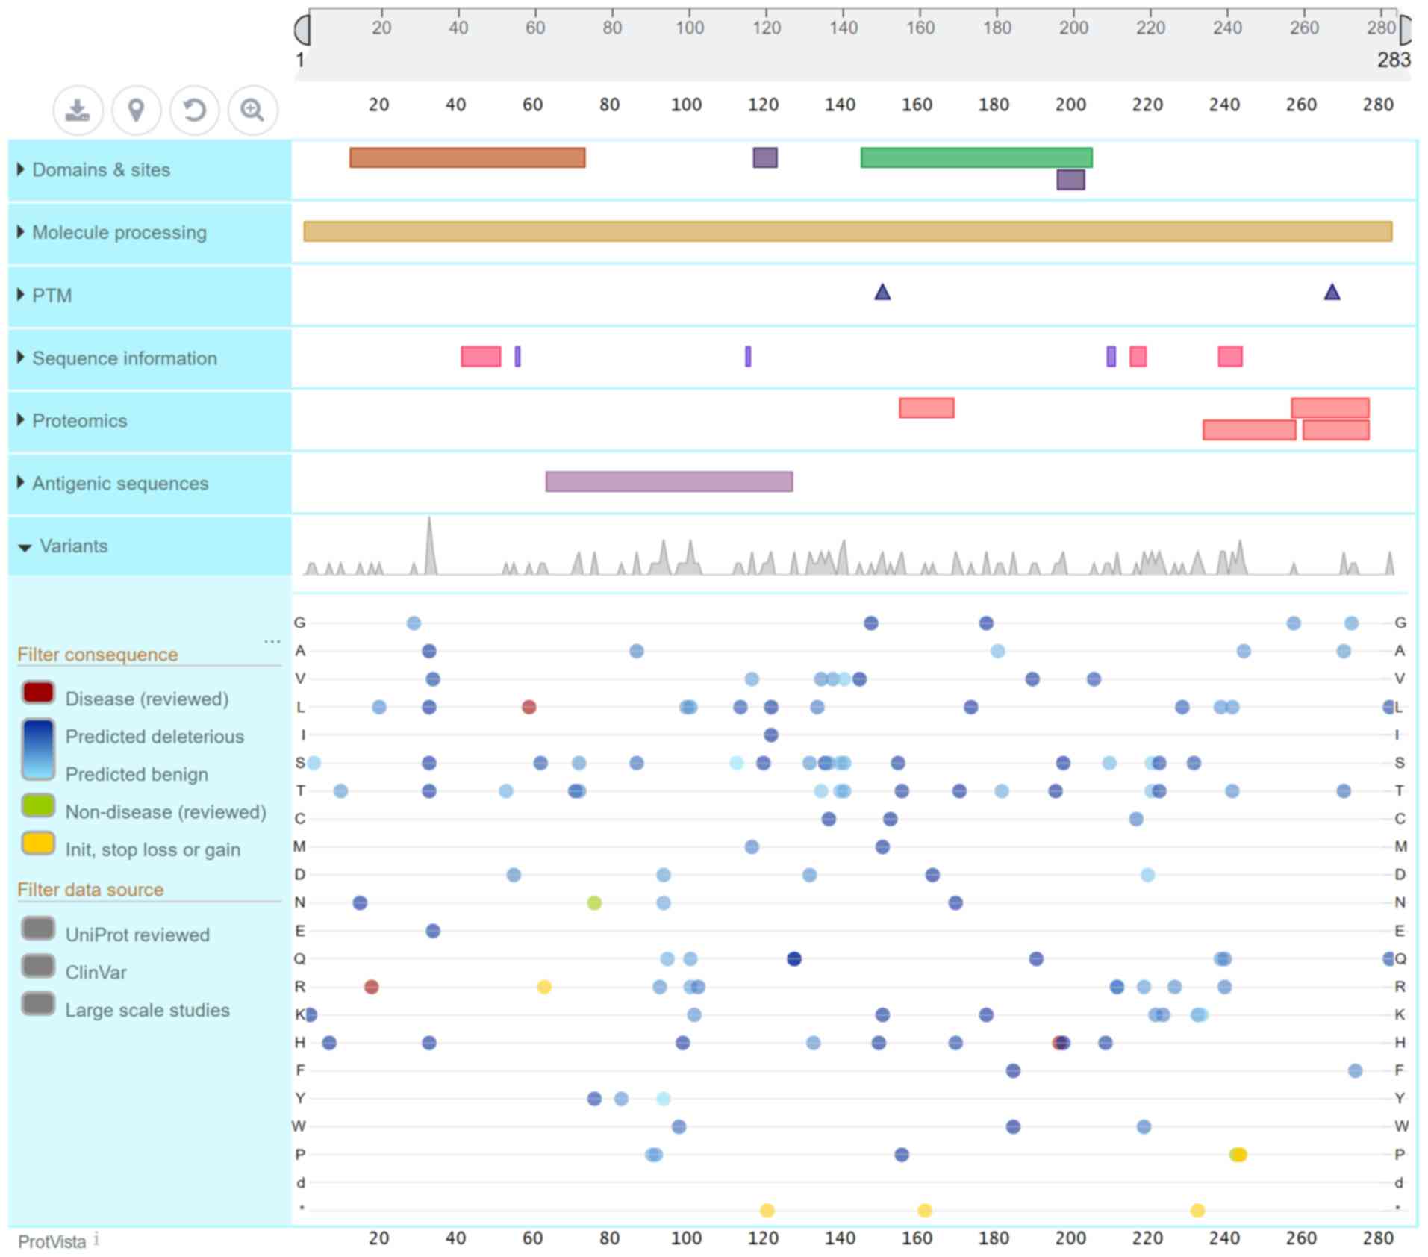Click the yellow Init, stop loss or gain swatch

(38, 843)
